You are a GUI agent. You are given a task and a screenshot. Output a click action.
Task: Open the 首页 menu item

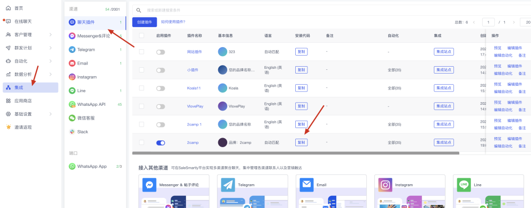pyautogui.click(x=30, y=8)
